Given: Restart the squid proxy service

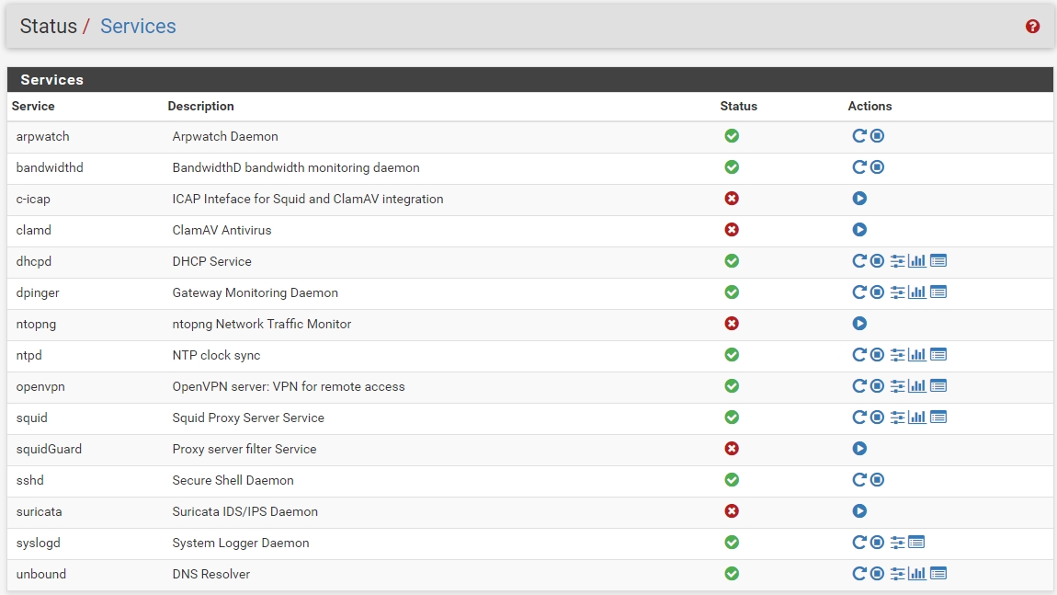Looking at the screenshot, I should (858, 418).
